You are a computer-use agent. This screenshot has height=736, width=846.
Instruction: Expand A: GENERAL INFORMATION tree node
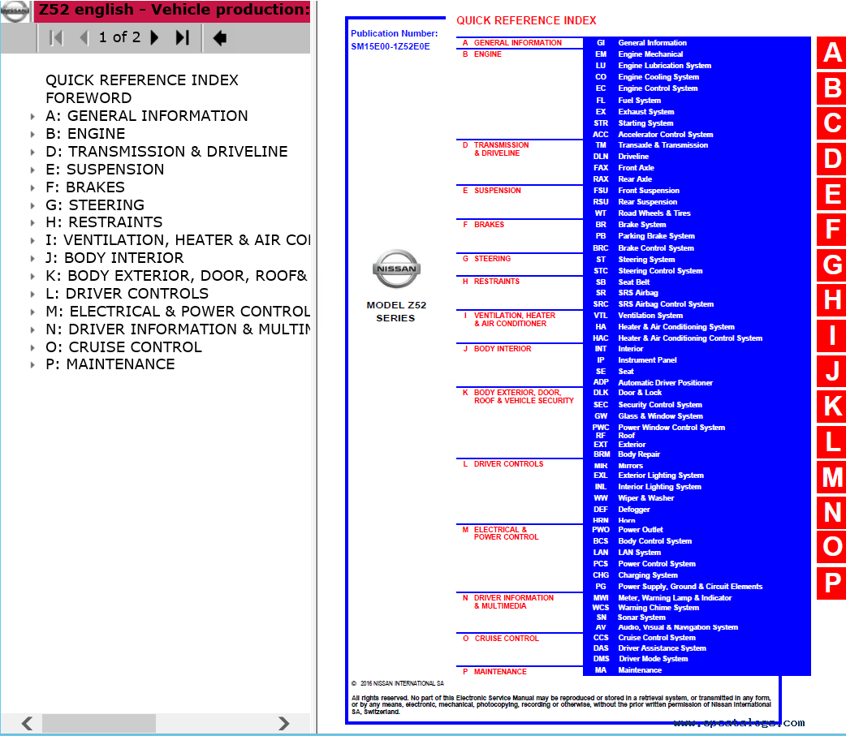(x=32, y=117)
